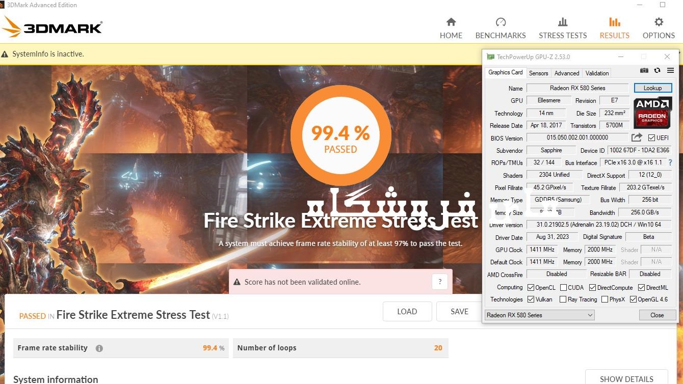Select the Graphics Card tab in GPU-Z
This screenshot has height=384, width=683.
pyautogui.click(x=505, y=72)
